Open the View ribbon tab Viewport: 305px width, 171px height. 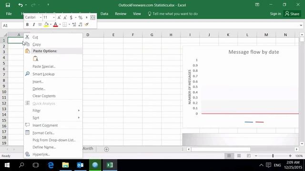[137, 14]
